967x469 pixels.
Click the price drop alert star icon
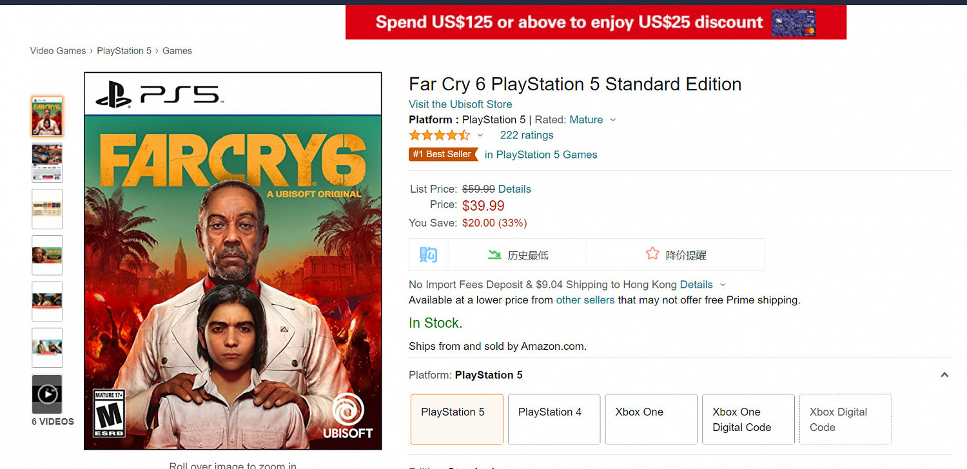click(652, 254)
